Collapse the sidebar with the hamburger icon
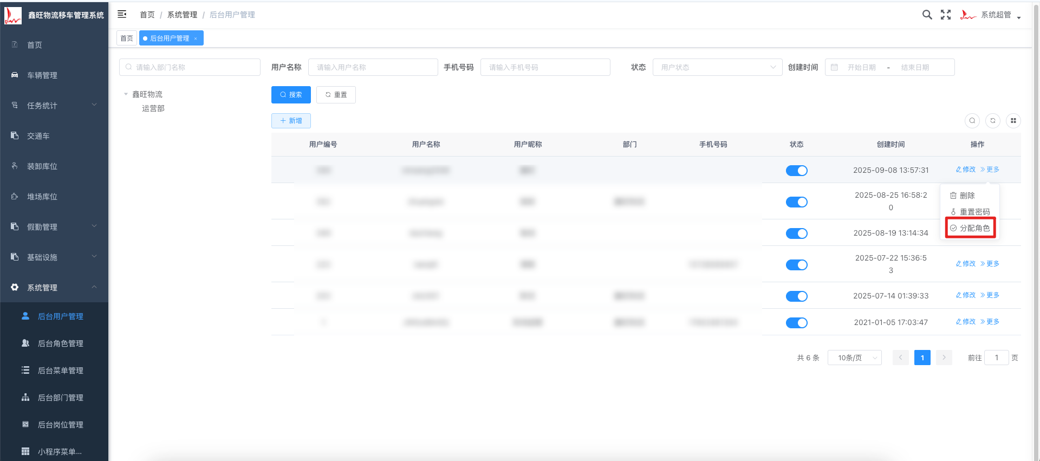This screenshot has width=1040, height=461. tap(122, 14)
